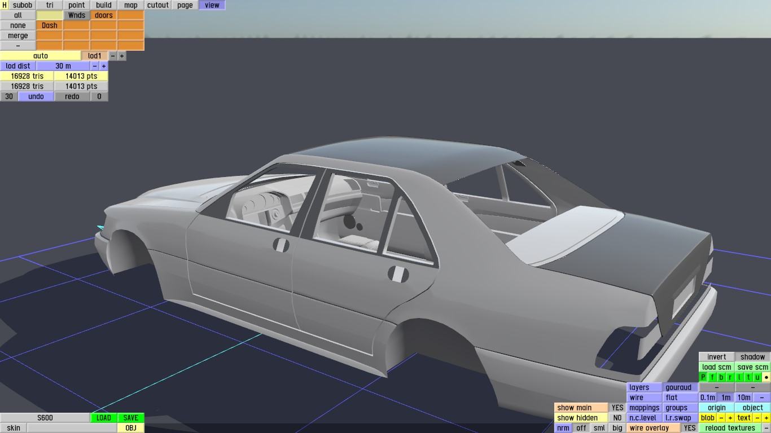Click the skin button
771x433 pixels.
tap(14, 428)
